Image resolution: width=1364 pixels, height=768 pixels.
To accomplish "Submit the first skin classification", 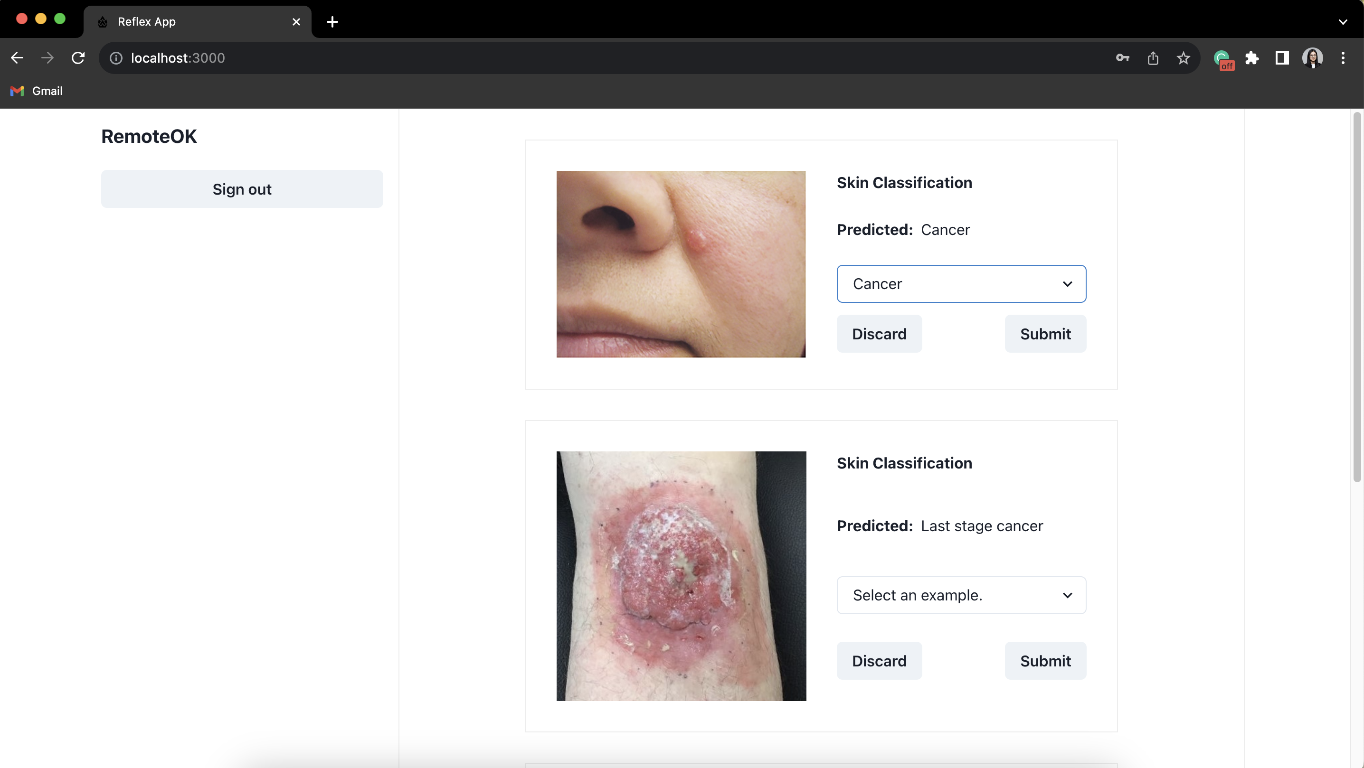I will coord(1045,334).
